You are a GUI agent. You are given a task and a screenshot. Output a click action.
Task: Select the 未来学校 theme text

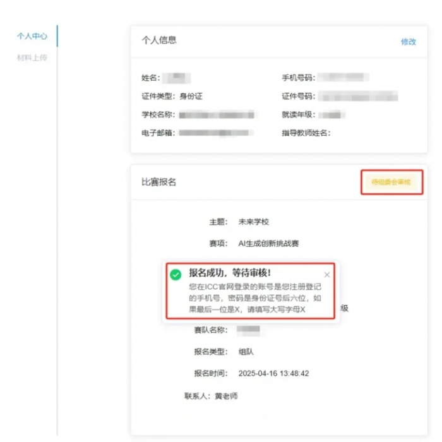[254, 222]
